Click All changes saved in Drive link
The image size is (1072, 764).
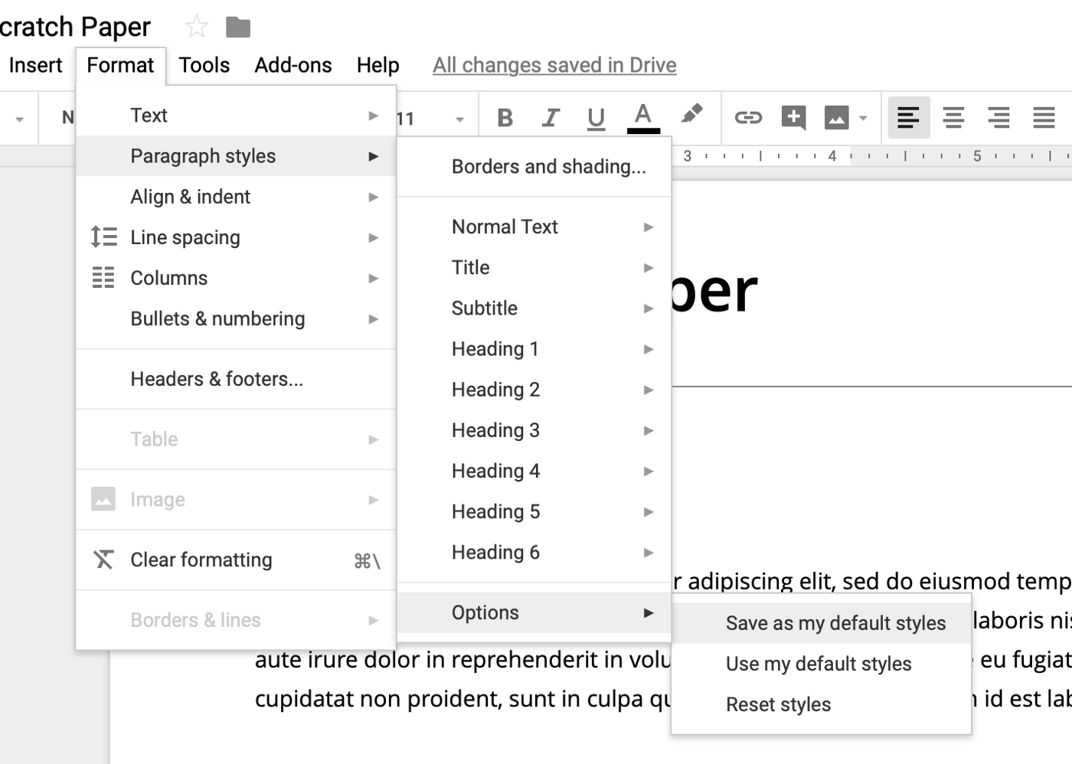click(554, 65)
